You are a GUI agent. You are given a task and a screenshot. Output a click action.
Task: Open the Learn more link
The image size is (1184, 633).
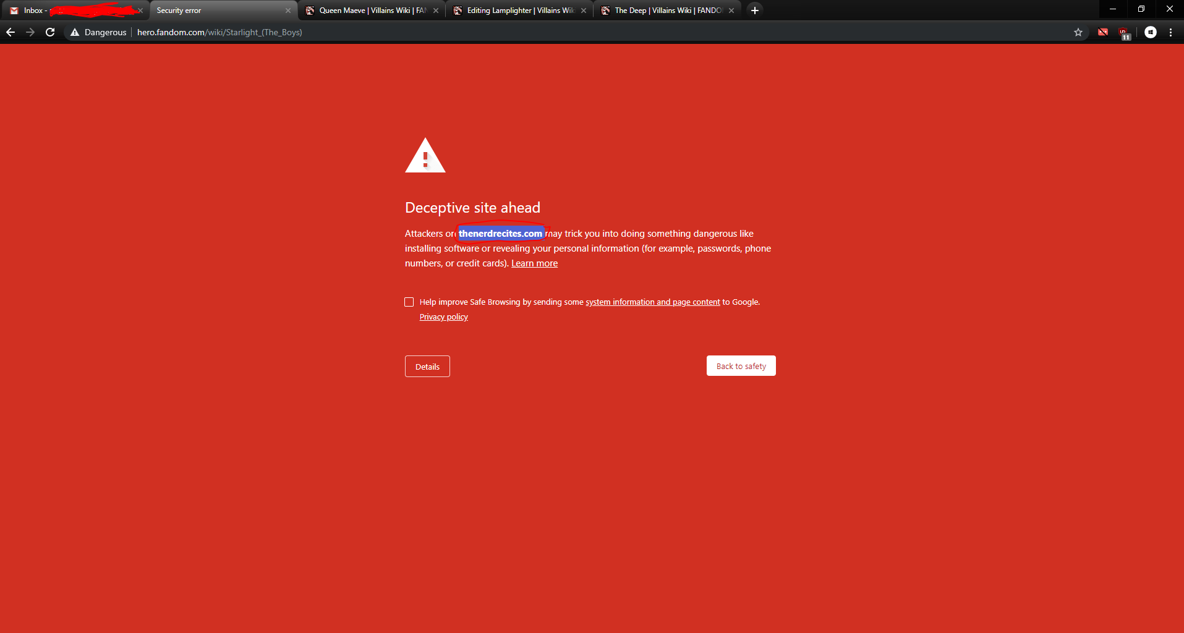534,263
